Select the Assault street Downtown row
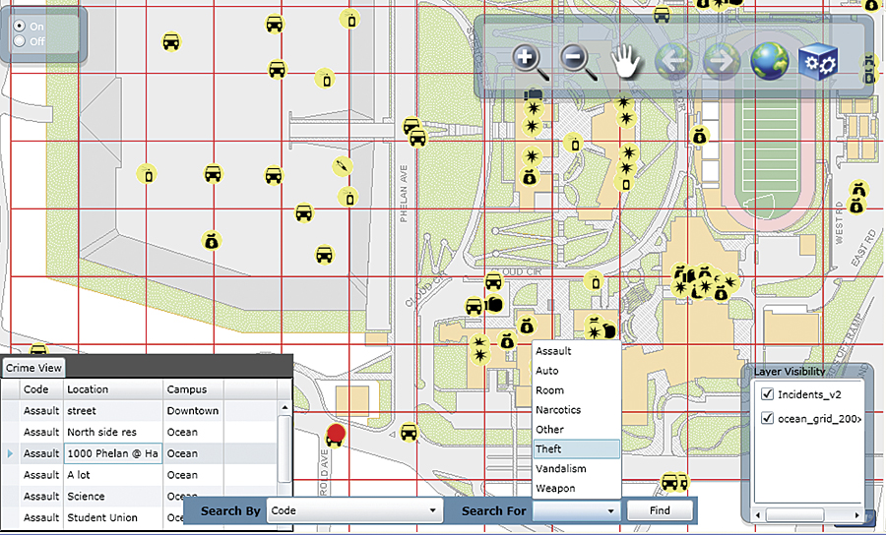Image resolution: width=886 pixels, height=535 pixels. [x=139, y=411]
